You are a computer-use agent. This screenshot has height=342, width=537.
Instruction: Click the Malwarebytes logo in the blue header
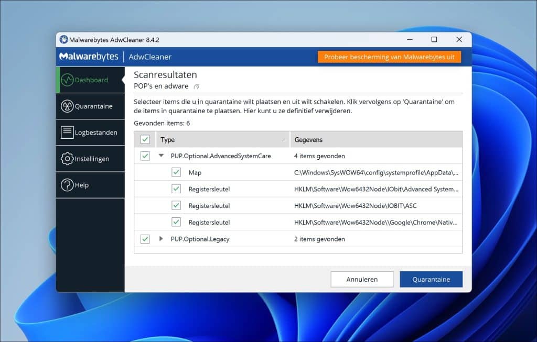click(89, 57)
